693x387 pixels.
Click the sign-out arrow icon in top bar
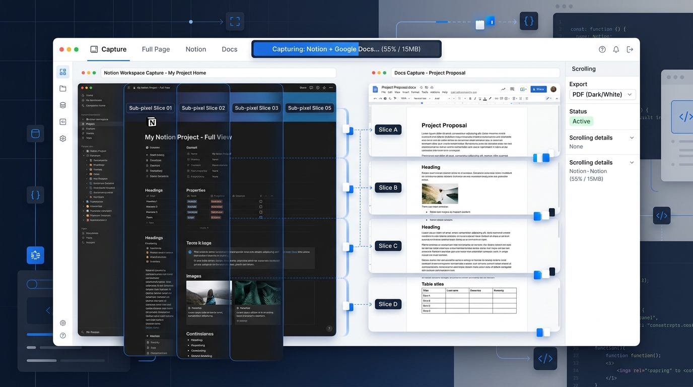point(630,49)
